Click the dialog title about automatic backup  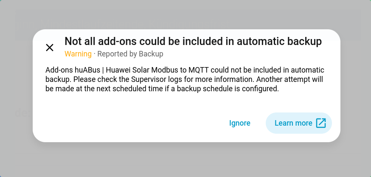click(193, 42)
